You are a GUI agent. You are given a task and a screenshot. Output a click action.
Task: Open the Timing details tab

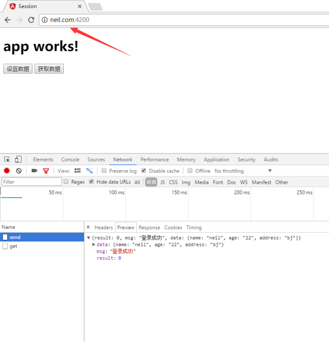click(x=194, y=227)
